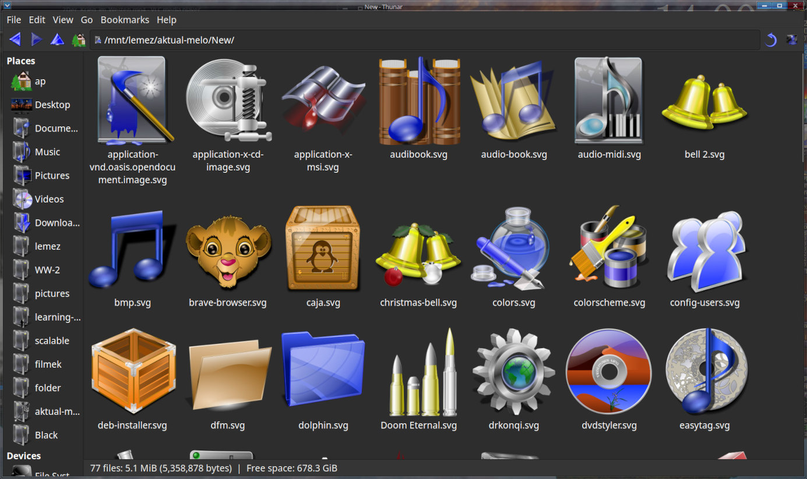807x479 pixels.
Task: Select colorscheme.svg paint cans icon
Action: tap(609, 247)
